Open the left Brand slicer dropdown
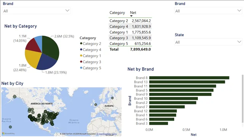Image resolution: width=244 pixels, height=137 pixels. (36, 11)
